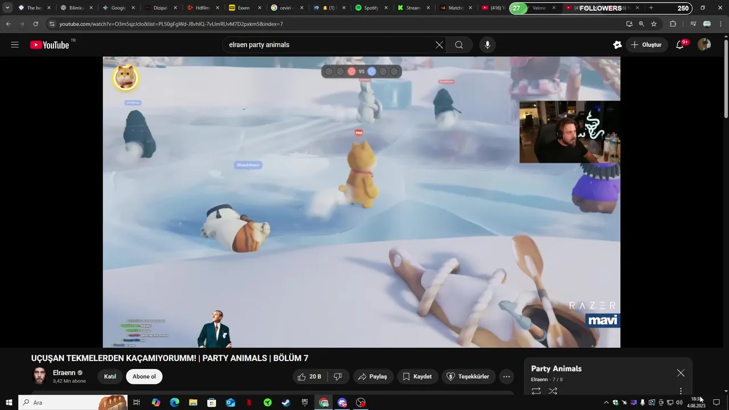Launch Steam from the taskbar
Viewport: 729px width, 410px height.
[286, 403]
